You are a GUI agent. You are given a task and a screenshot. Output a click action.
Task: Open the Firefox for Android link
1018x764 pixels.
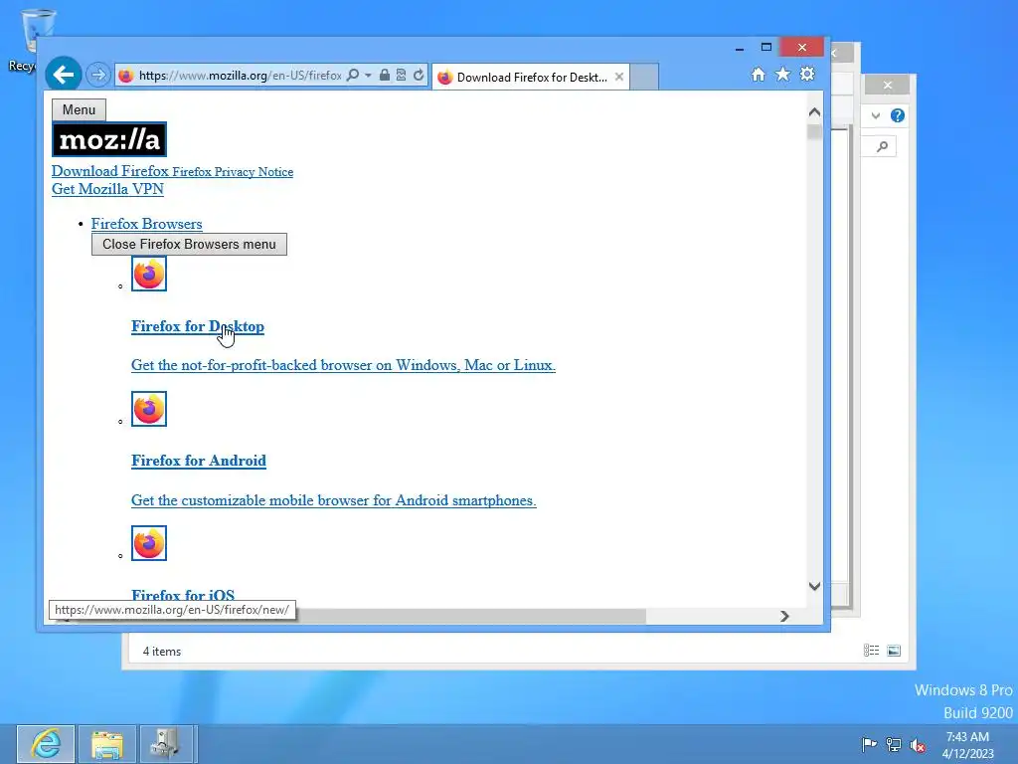[199, 461]
